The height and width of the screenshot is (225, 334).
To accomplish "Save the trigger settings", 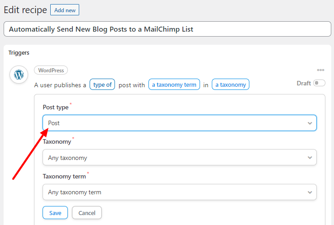I will coord(55,213).
